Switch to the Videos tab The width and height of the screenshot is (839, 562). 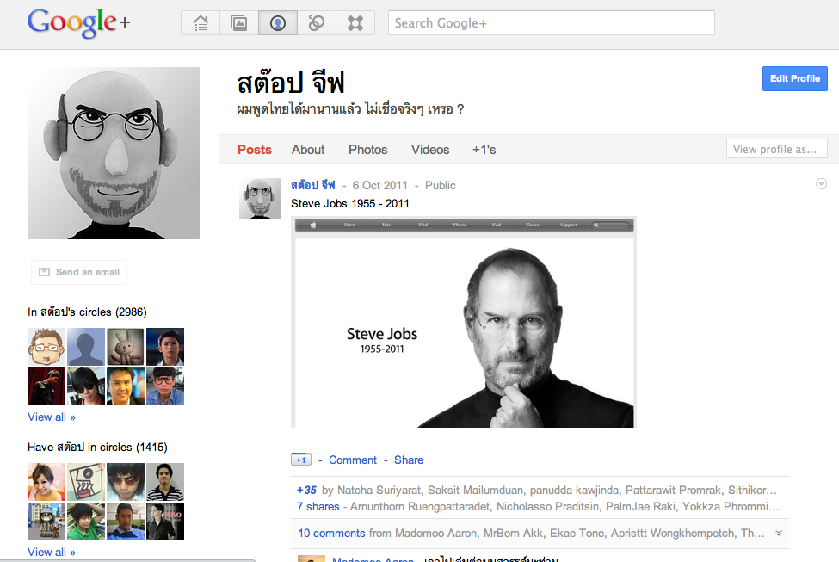pyautogui.click(x=430, y=150)
